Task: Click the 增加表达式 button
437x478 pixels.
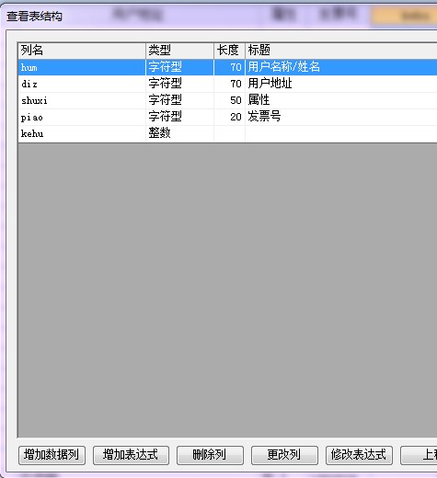Action: pos(131,455)
